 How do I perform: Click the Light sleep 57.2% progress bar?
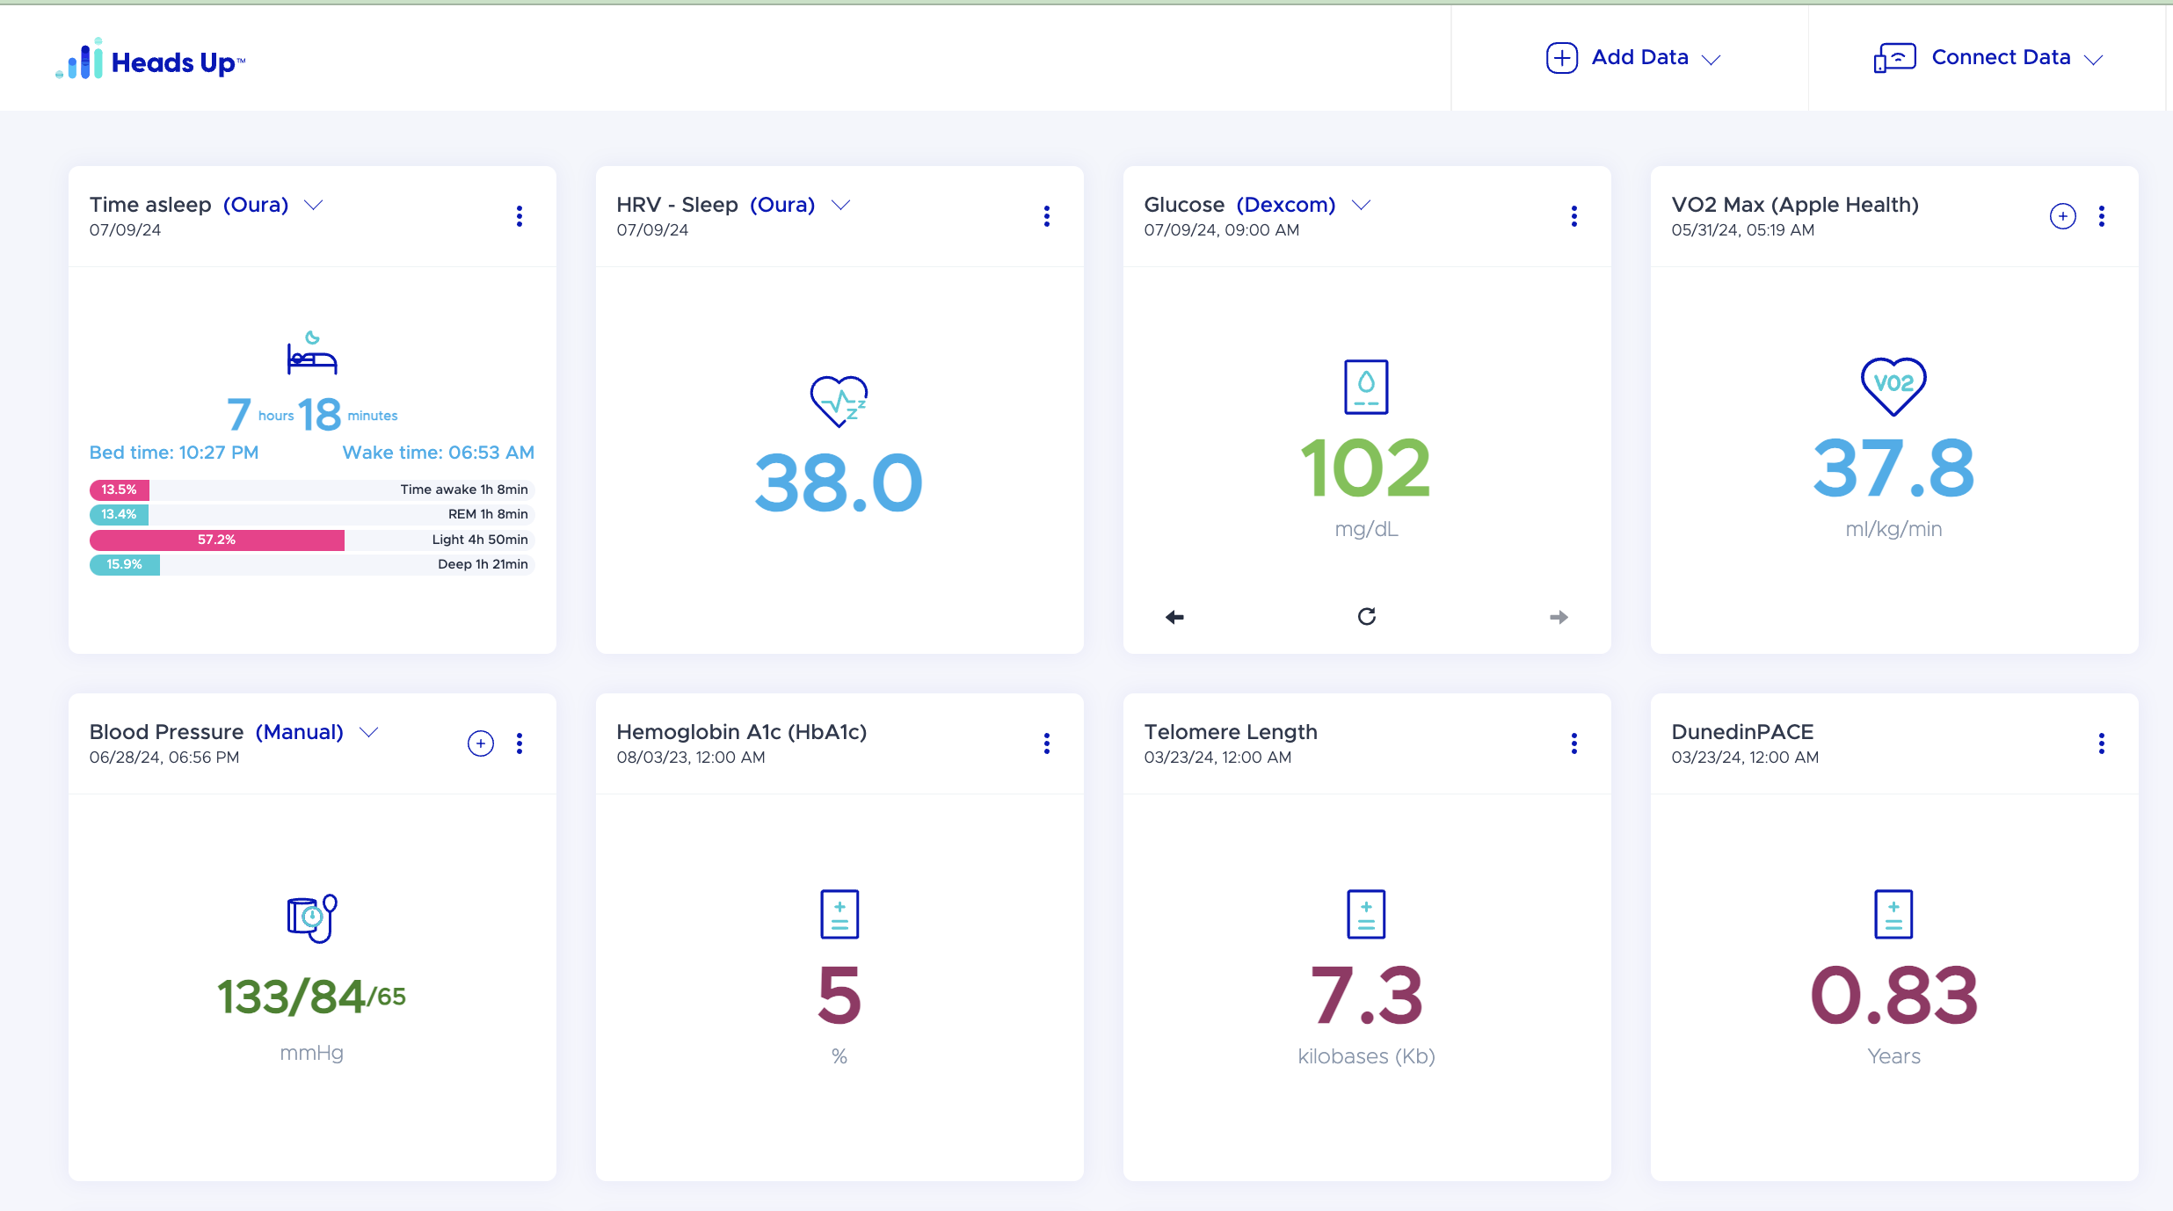pyautogui.click(x=312, y=540)
